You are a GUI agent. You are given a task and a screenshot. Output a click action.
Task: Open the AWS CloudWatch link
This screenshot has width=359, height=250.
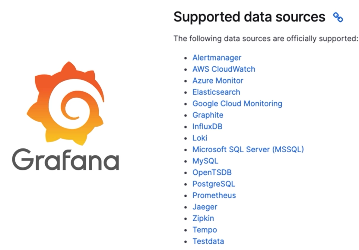pyautogui.click(x=224, y=69)
